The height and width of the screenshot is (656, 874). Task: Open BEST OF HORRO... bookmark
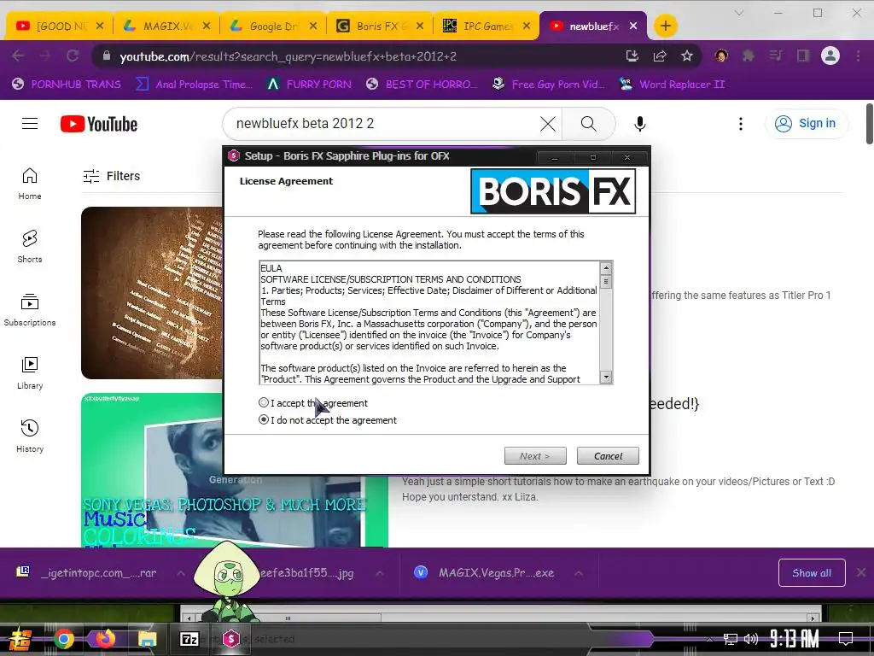coord(422,85)
